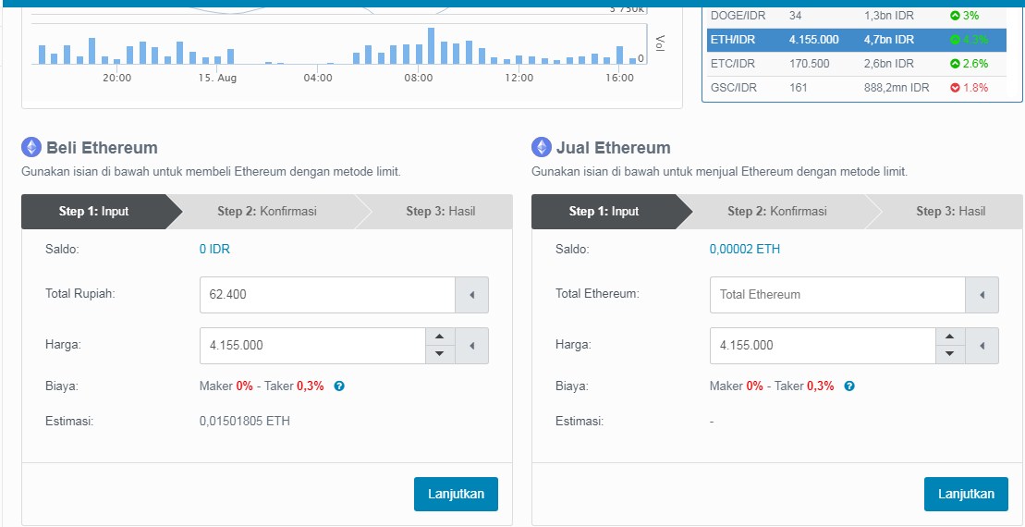The image size is (1025, 527).
Task: Open the Total Ethereum arrow dropdown
Action: pos(982,295)
